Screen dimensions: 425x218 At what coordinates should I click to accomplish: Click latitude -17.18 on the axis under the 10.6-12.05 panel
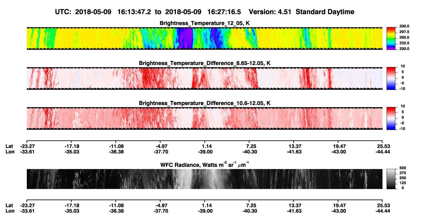click(x=72, y=146)
